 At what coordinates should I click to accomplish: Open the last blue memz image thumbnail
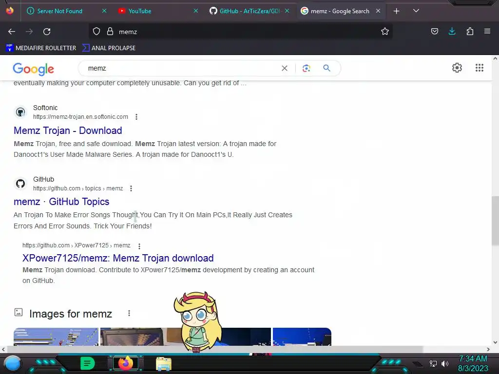coord(302,337)
